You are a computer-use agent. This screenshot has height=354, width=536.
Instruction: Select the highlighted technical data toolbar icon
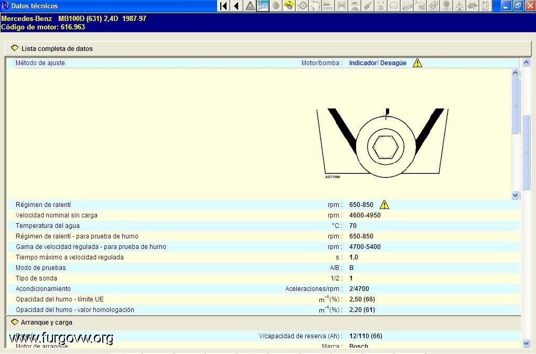point(263,6)
